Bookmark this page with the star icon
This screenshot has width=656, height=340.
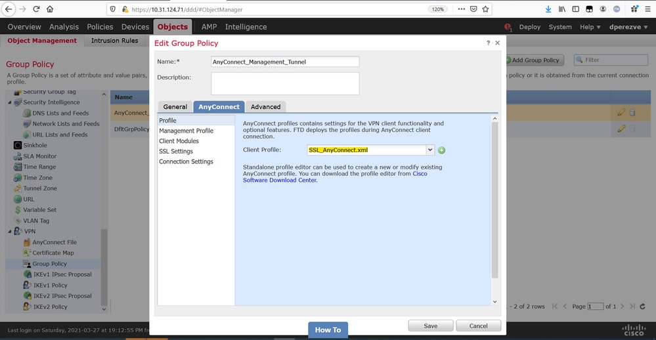(x=485, y=9)
